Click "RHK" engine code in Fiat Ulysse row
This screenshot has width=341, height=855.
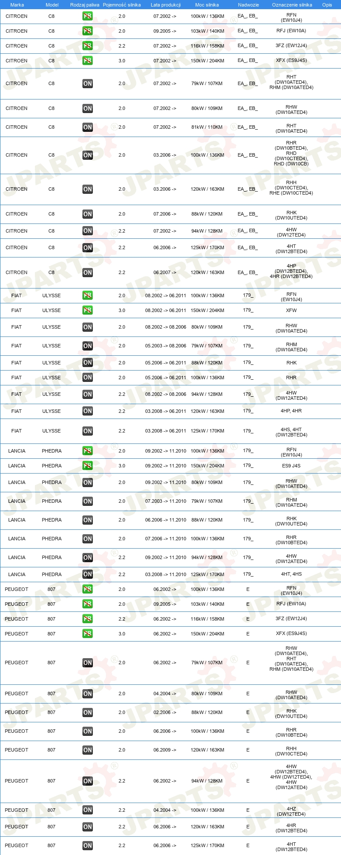click(291, 363)
